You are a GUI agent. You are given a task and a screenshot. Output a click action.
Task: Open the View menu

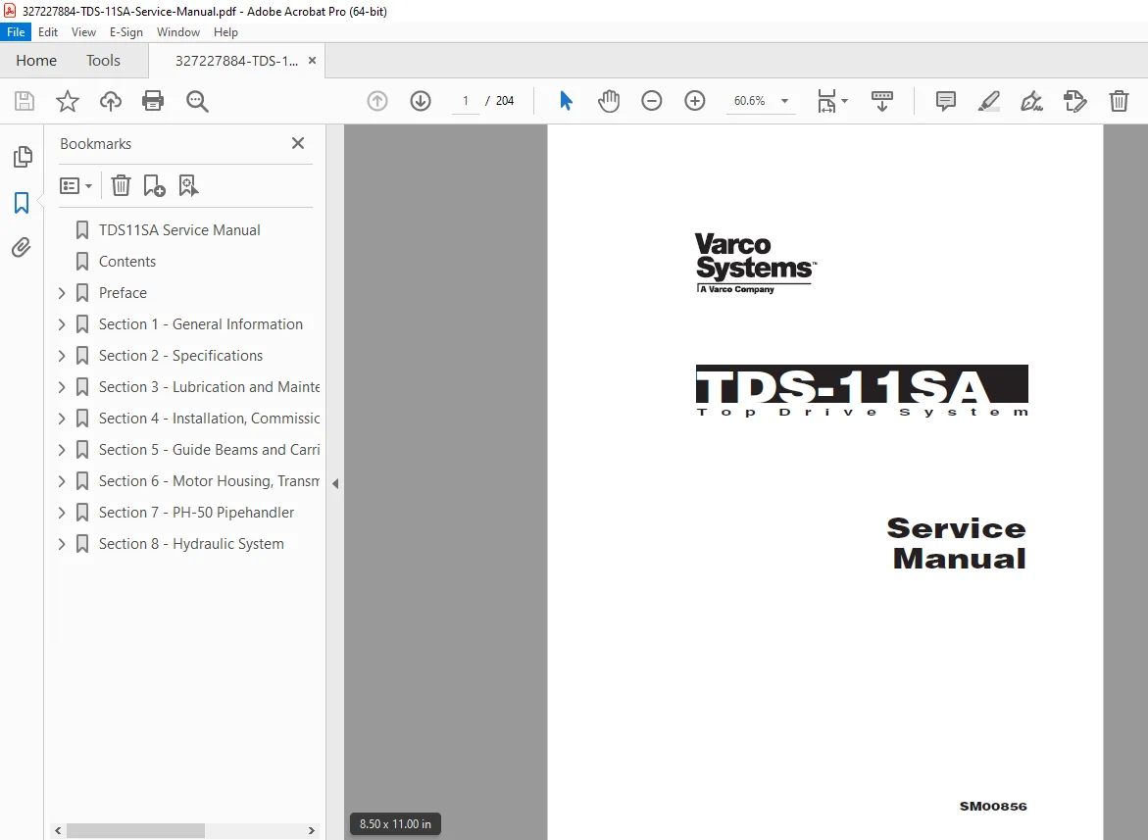point(83,32)
